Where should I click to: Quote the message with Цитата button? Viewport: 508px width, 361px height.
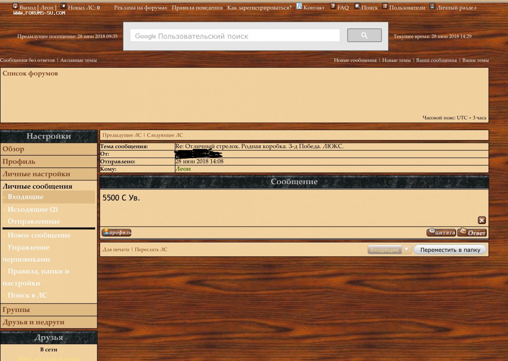click(x=441, y=233)
